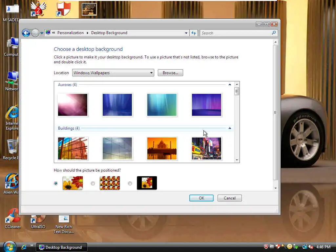Open the dark image file on desktop
The width and height of the screenshot is (336, 252).
point(89,9)
